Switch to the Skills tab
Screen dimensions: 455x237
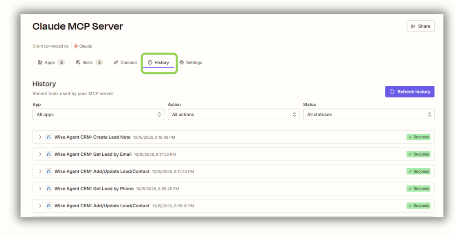click(x=89, y=62)
